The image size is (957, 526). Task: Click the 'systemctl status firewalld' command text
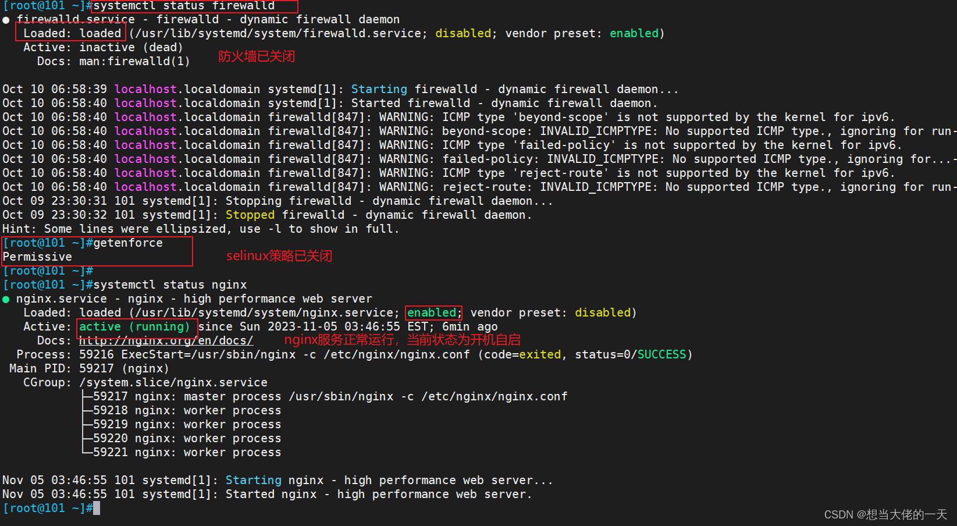tap(184, 6)
